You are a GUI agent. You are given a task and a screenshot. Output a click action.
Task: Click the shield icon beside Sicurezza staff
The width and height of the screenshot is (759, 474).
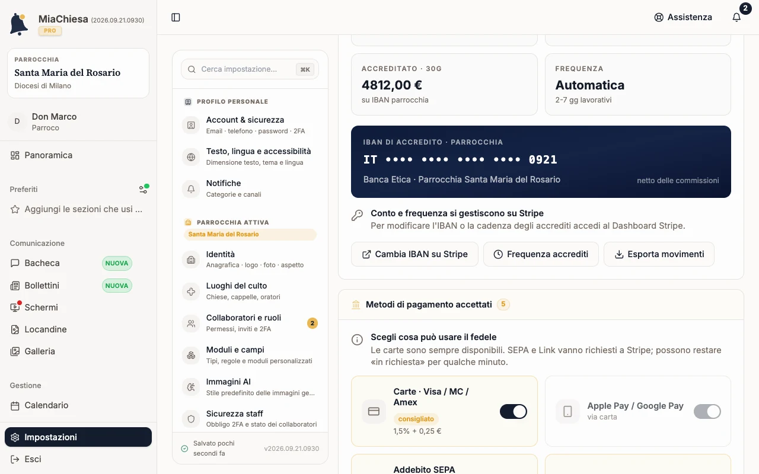click(x=191, y=419)
